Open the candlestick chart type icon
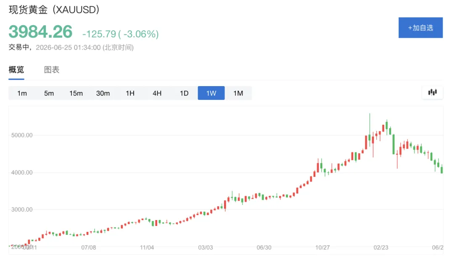Screen dimensions: 454x260 [432, 92]
